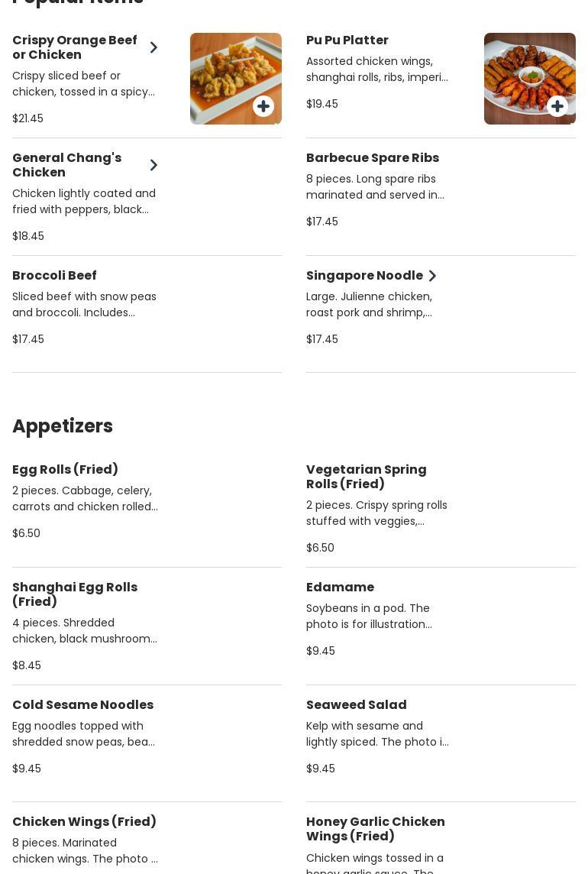Select Vegetarian Spring Rolls (Fried)
The width and height of the screenshot is (588, 874).
[367, 477]
